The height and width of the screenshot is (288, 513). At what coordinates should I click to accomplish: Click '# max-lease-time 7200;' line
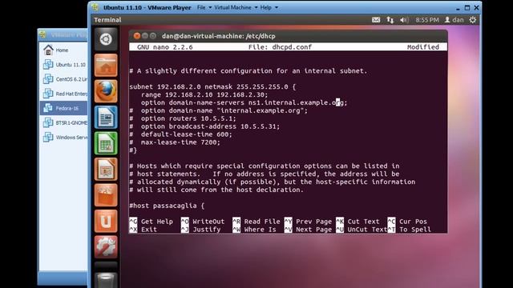175,142
